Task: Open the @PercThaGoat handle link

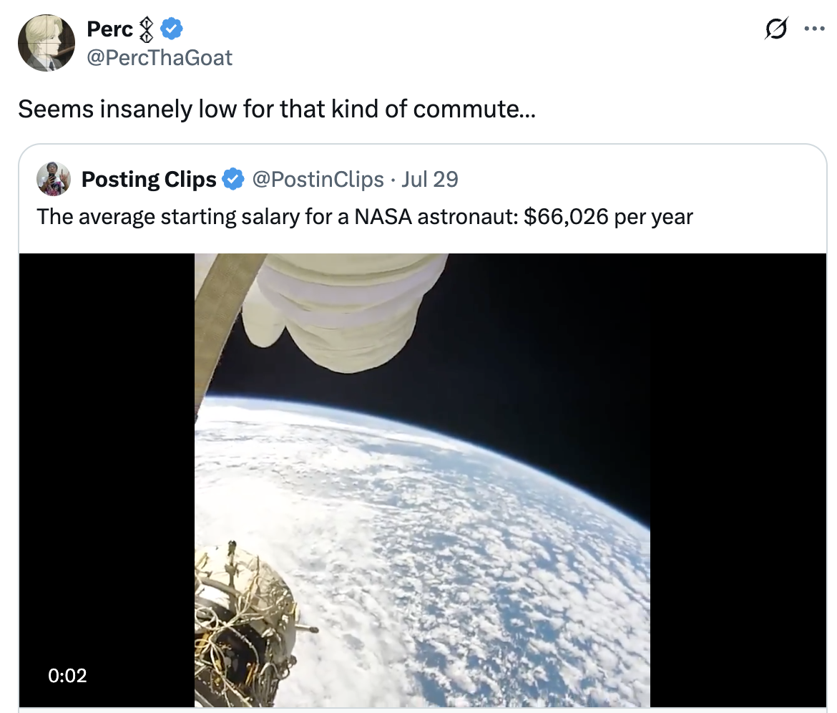Action: coord(160,58)
